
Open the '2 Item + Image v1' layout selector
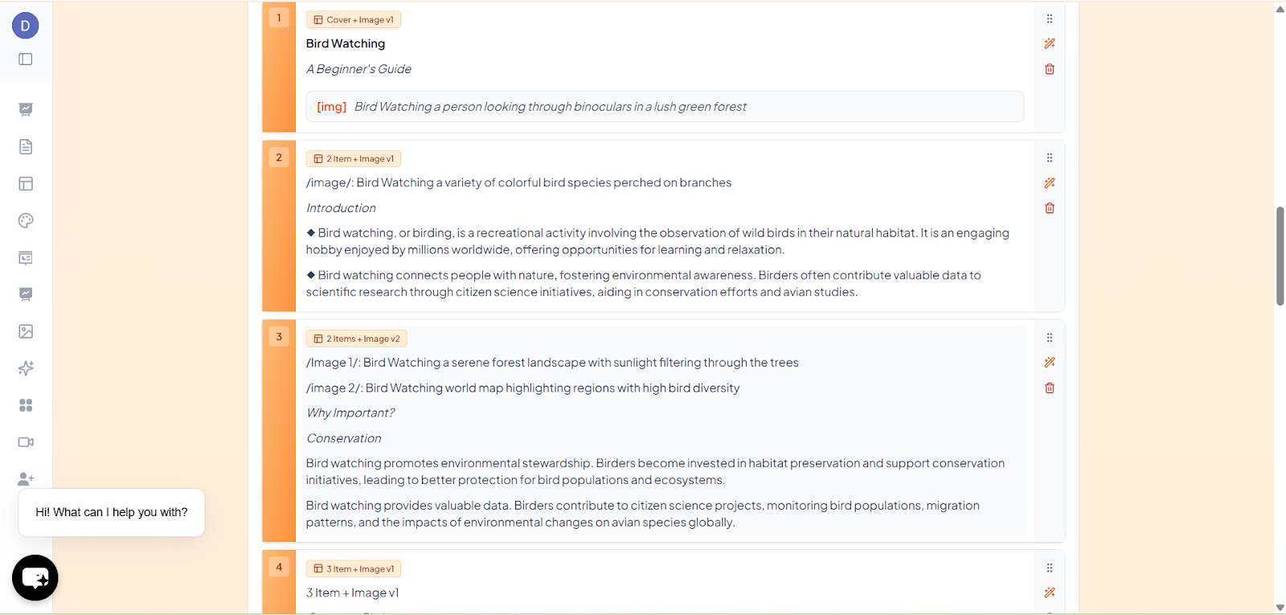(x=354, y=159)
